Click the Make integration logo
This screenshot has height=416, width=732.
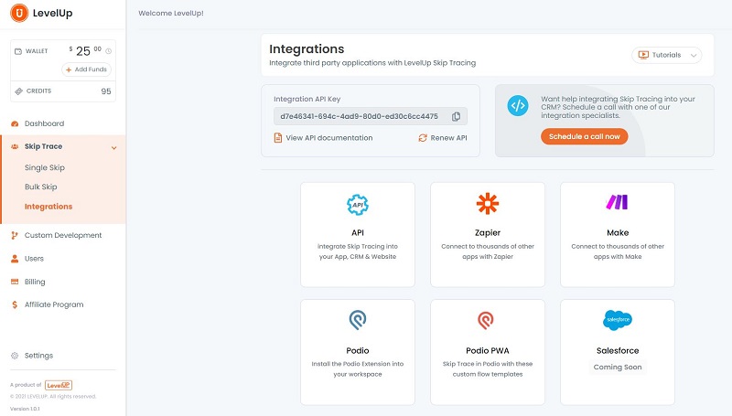(618, 203)
